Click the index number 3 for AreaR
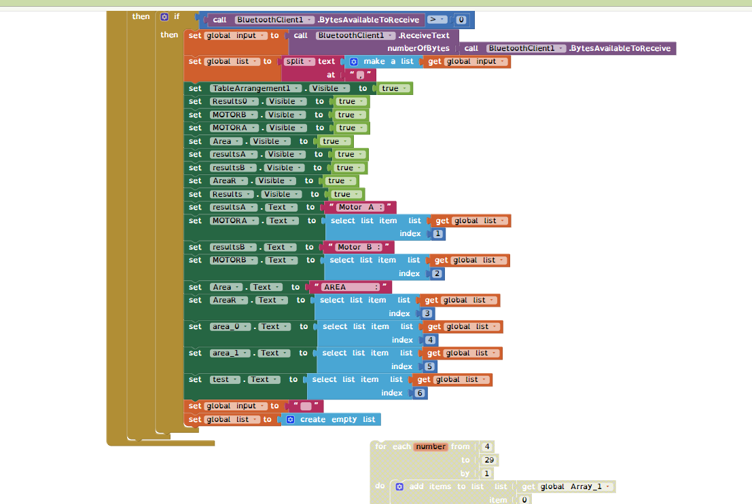 pos(427,314)
